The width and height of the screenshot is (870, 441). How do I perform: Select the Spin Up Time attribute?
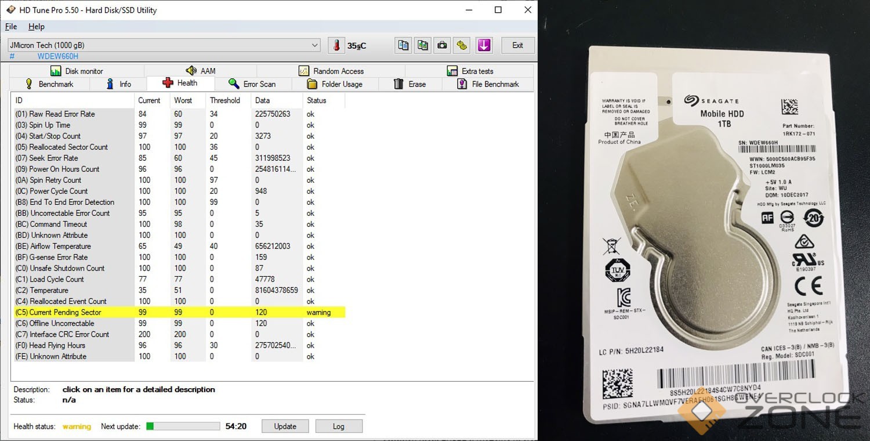click(180, 125)
